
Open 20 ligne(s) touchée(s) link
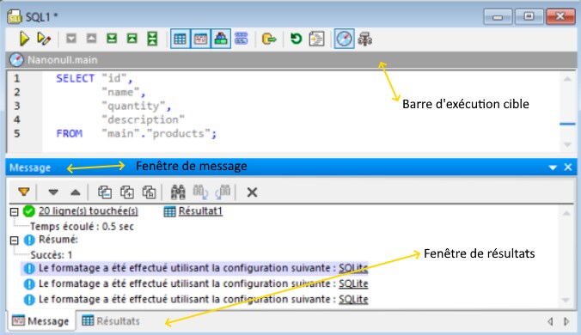point(89,211)
